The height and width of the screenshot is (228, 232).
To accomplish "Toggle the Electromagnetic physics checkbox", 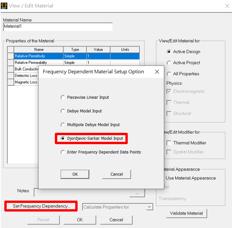I will (169, 91).
